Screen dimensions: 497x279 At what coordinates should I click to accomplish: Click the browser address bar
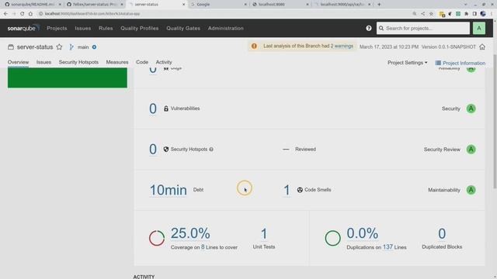222,14
